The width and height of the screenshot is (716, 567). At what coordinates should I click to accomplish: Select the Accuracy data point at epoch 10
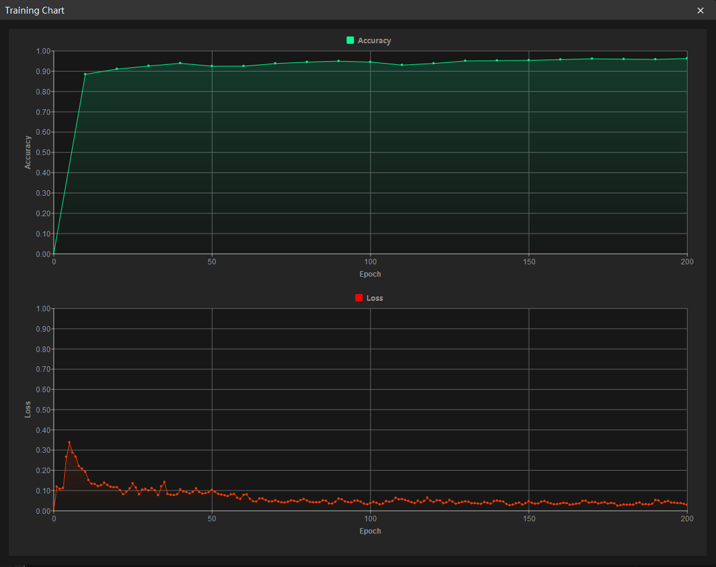pyautogui.click(x=85, y=74)
